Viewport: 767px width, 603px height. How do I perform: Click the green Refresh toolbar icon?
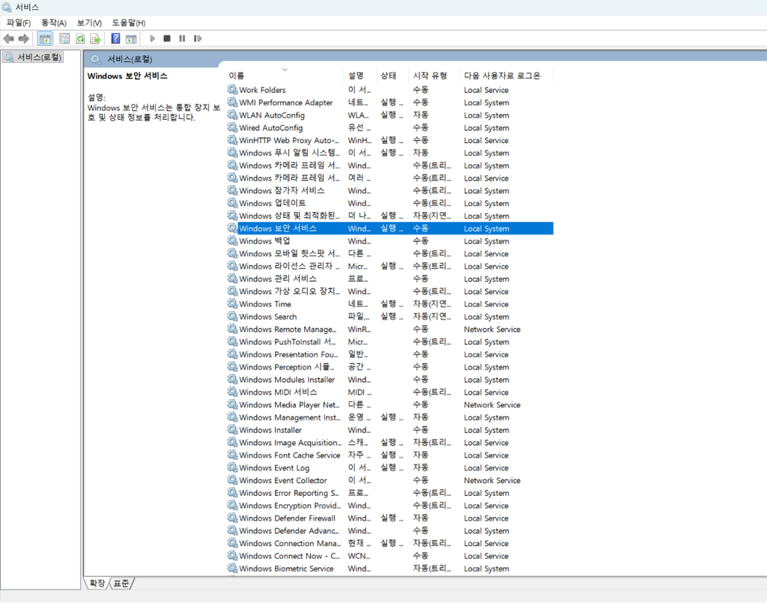[x=81, y=39]
